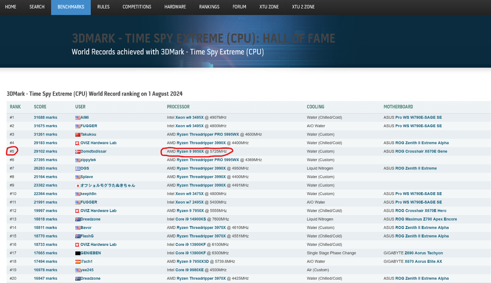
Task: Click the Z690 Aorus Tachyon motherboard link
Action: point(424,253)
